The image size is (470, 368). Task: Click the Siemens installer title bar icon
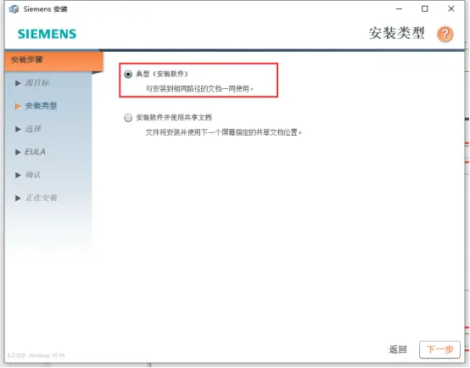pos(14,9)
